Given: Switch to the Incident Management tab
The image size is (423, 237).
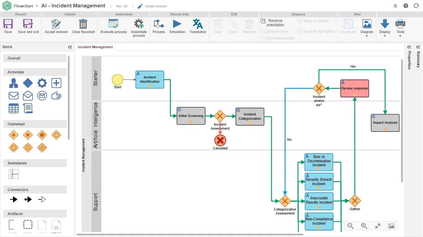Looking at the screenshot, I should (95, 47).
